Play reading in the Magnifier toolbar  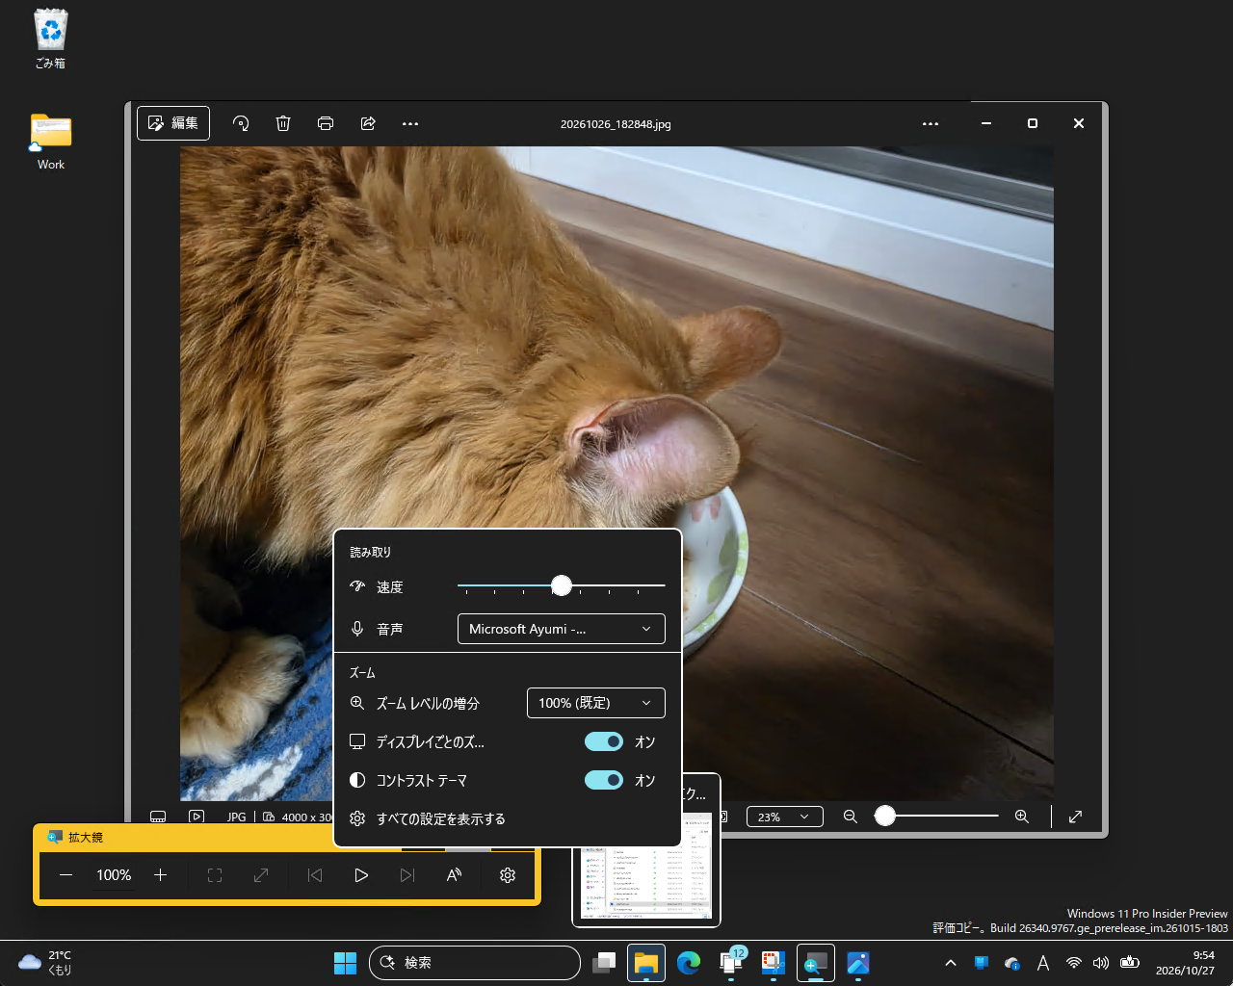[x=361, y=875]
